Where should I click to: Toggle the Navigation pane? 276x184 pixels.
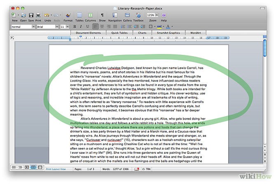coord(115,15)
